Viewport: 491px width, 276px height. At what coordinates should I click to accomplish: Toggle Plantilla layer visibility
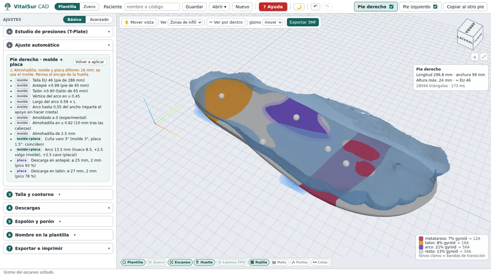133,262
